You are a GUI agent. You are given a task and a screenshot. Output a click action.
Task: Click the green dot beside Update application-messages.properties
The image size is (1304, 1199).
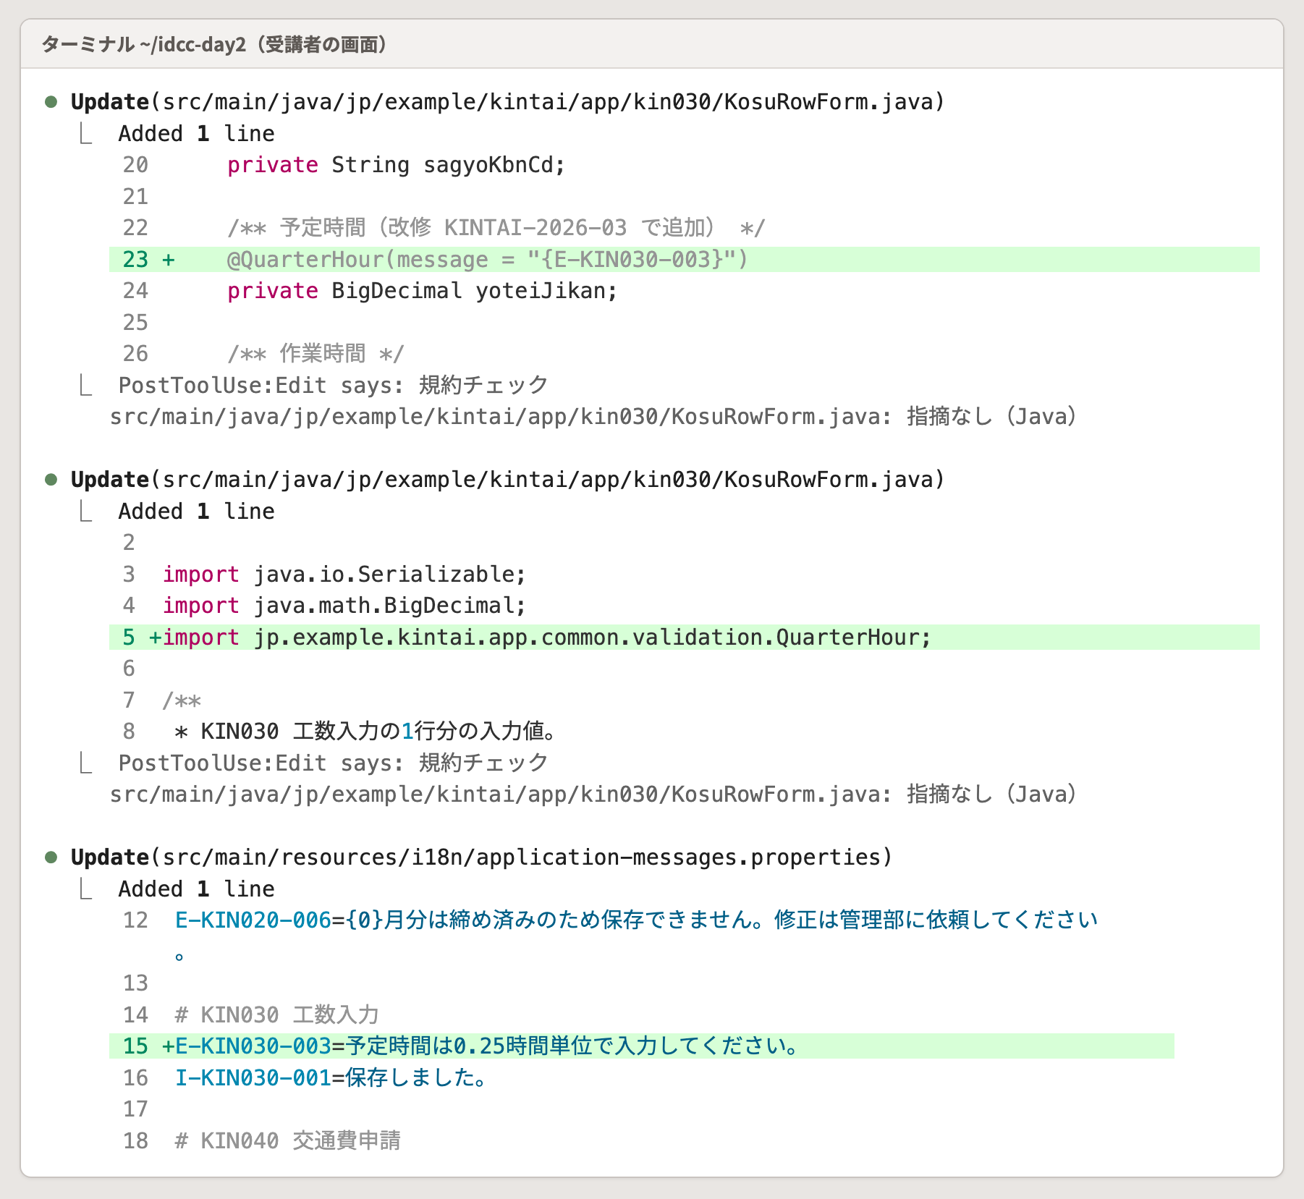click(x=51, y=857)
